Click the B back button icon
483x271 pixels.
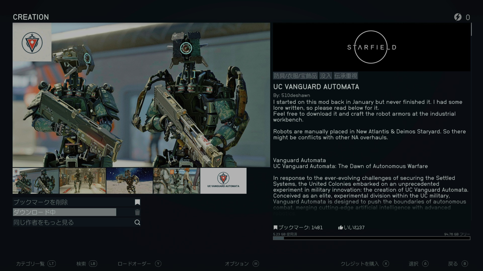[x=465, y=264]
